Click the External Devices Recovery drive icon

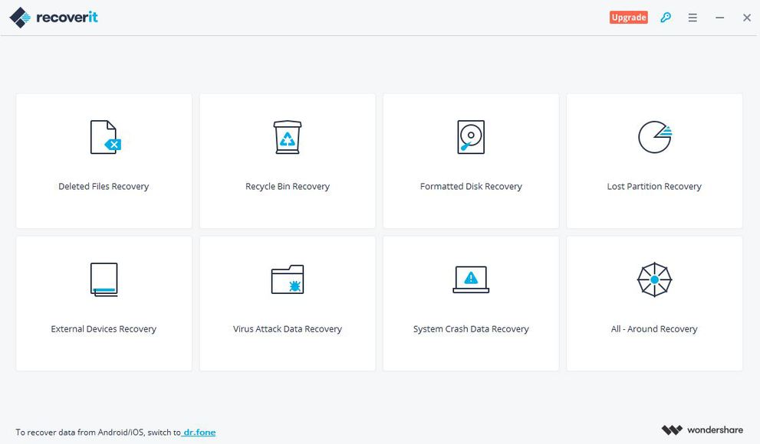tap(104, 279)
